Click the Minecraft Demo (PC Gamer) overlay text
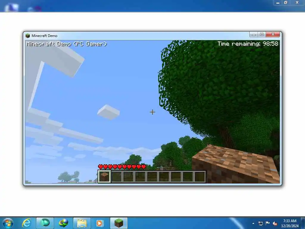 click(66, 44)
